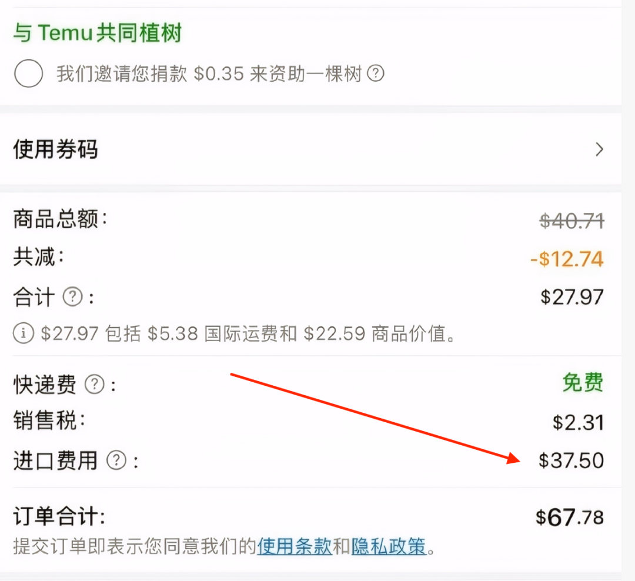Tap the 使用券码 row label

click(x=55, y=149)
